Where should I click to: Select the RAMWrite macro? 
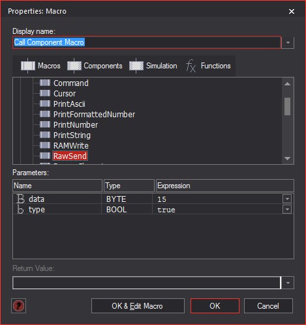pos(71,145)
